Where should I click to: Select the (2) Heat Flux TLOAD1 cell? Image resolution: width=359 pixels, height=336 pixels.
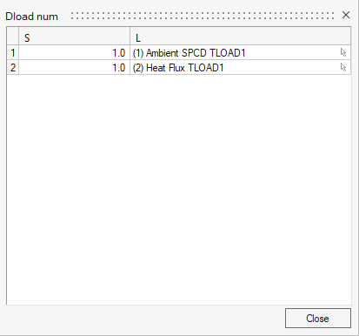240,67
